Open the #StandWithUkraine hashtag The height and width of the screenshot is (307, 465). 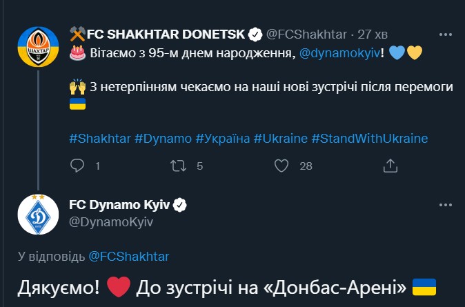(x=370, y=139)
